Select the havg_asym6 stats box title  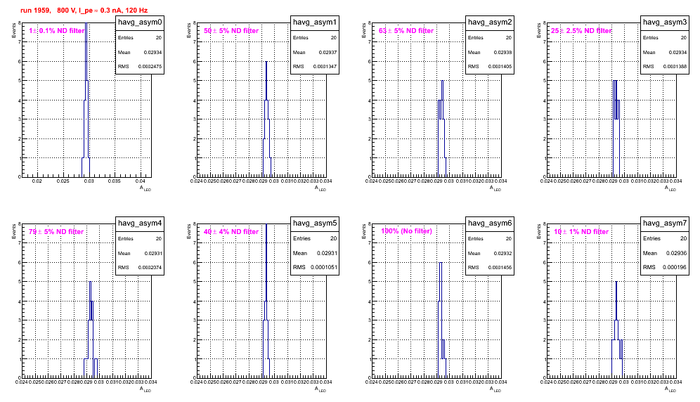(x=490, y=223)
